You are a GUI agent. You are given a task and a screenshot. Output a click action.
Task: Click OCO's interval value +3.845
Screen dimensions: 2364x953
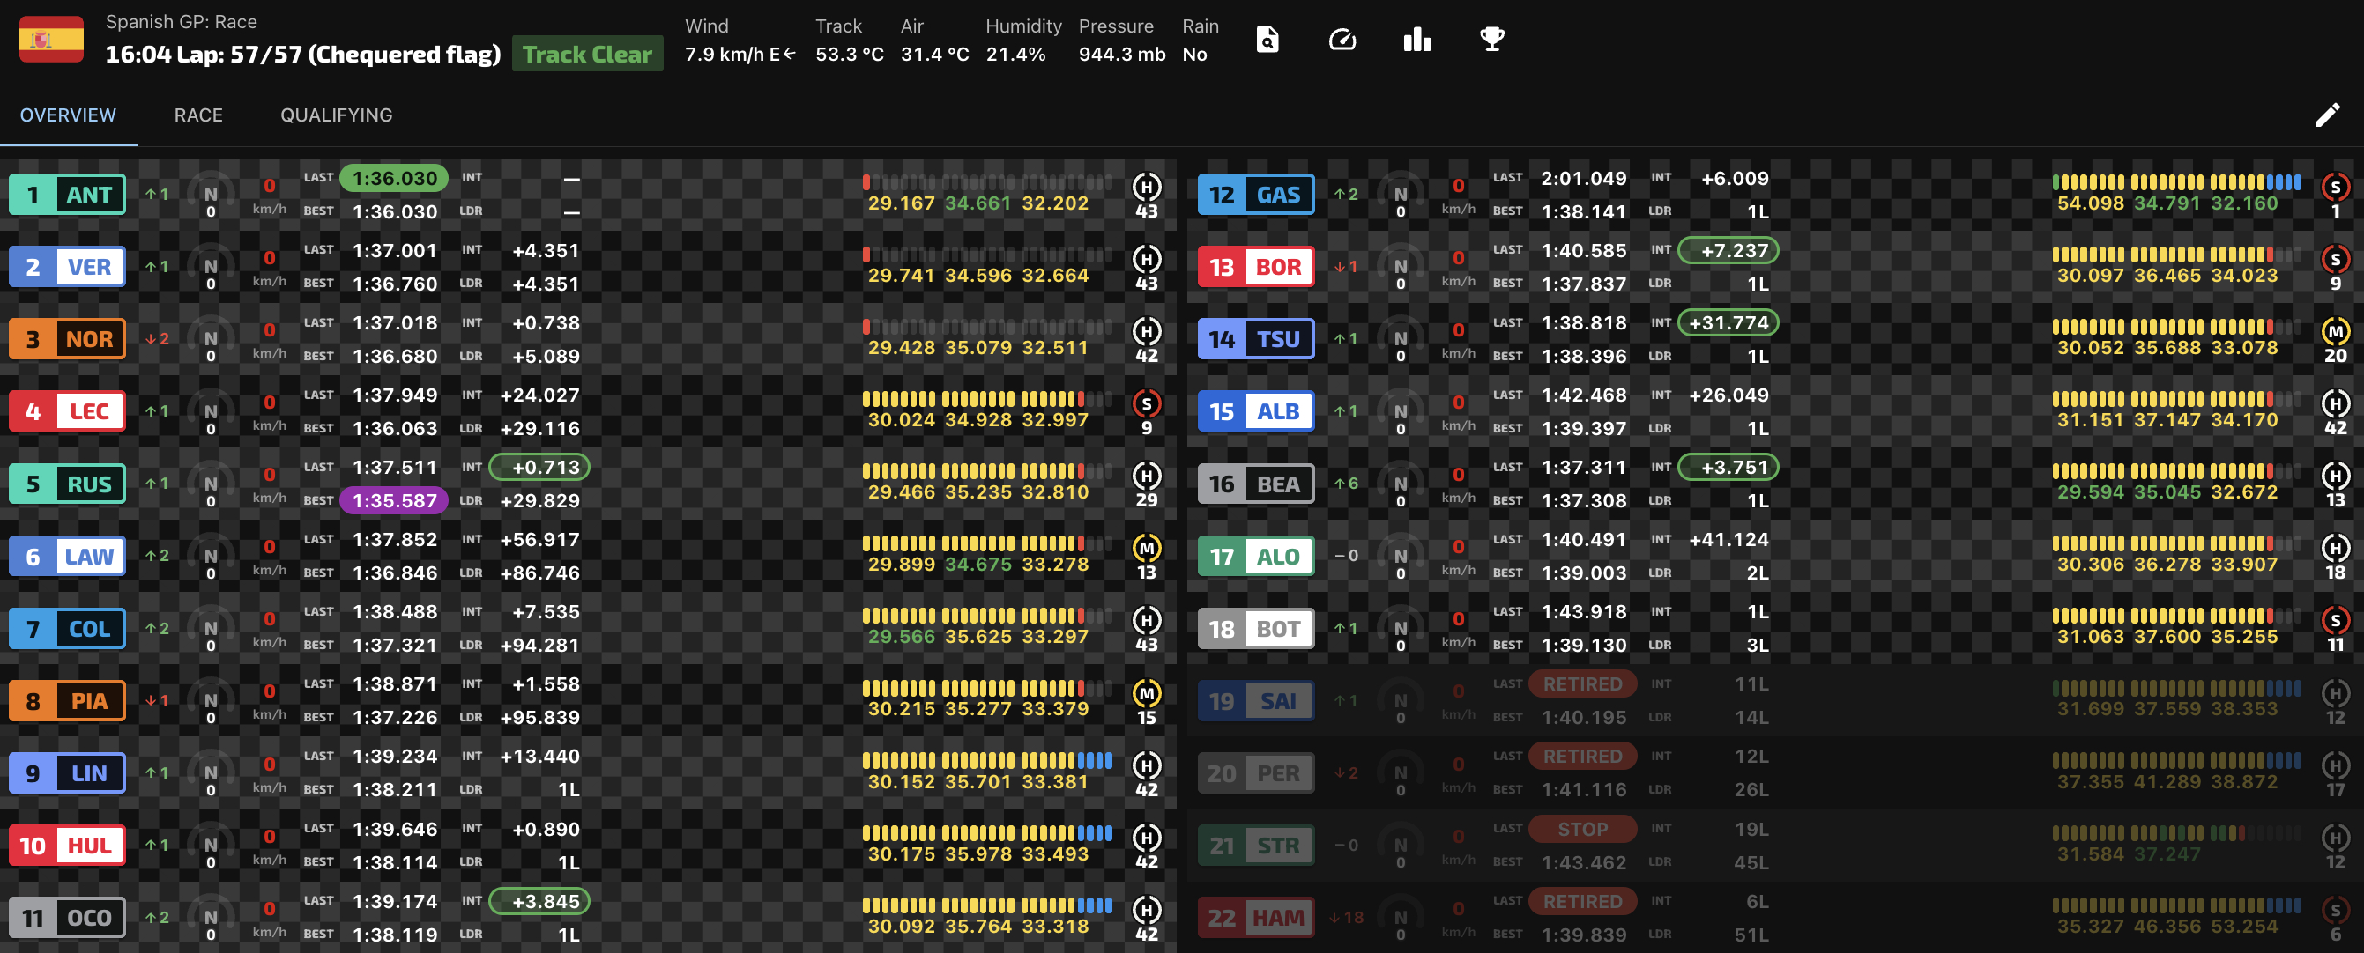[539, 902]
